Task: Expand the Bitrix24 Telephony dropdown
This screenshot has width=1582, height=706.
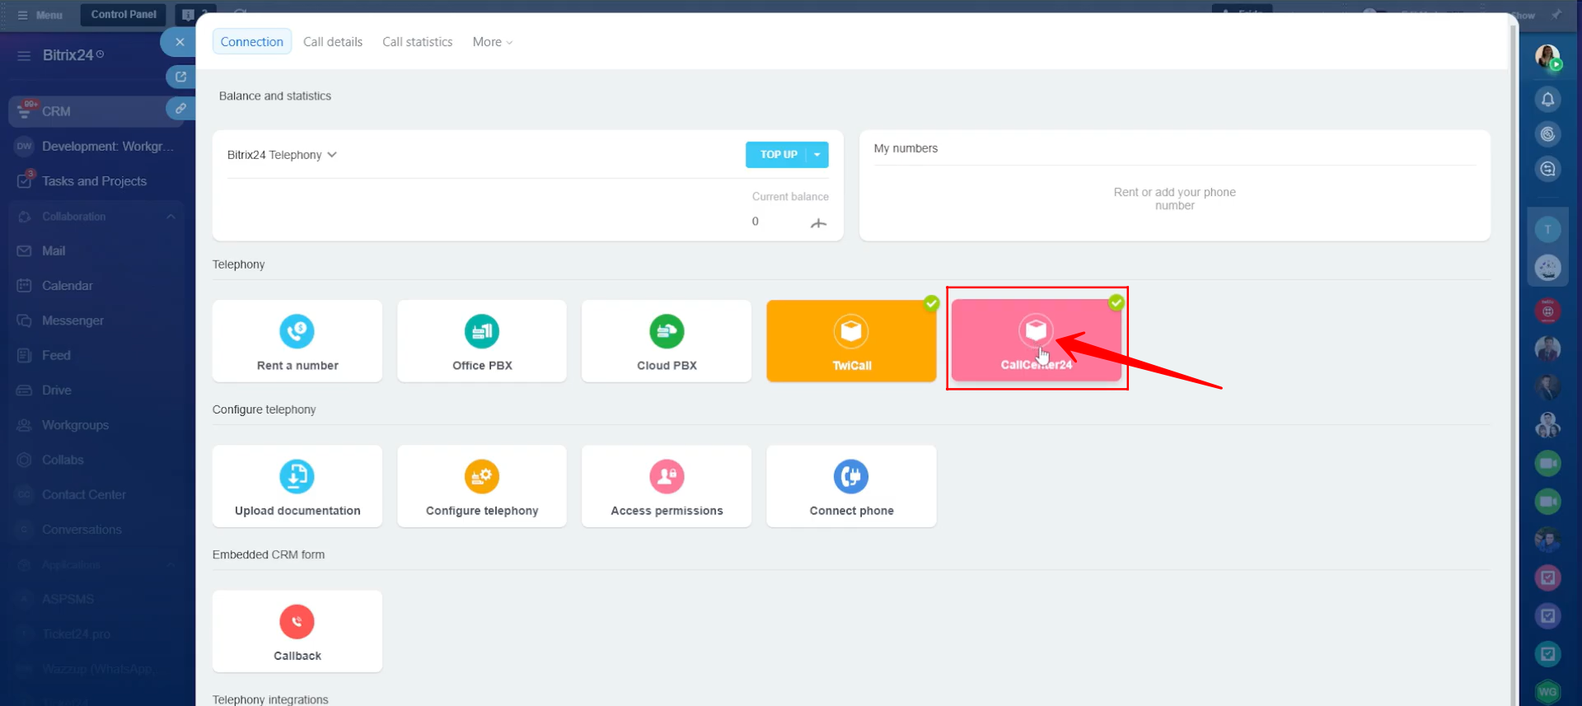Action: point(282,155)
